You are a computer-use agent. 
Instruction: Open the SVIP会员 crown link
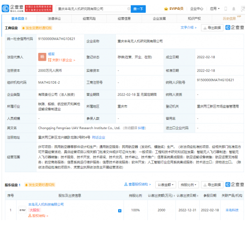(174, 9)
